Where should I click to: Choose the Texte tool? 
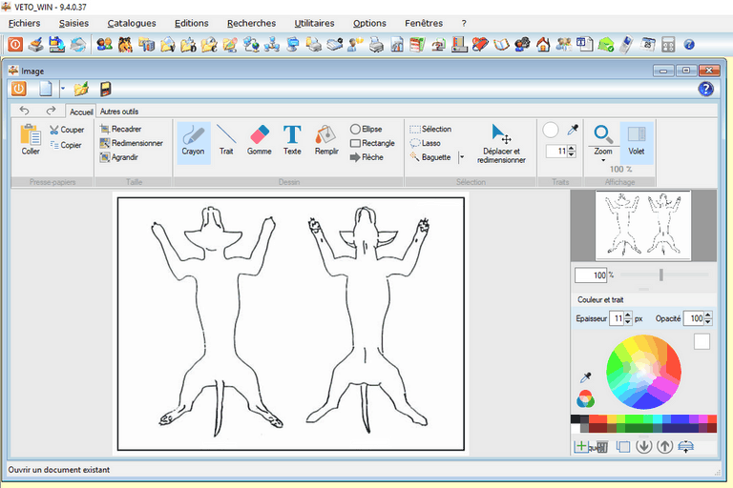292,141
